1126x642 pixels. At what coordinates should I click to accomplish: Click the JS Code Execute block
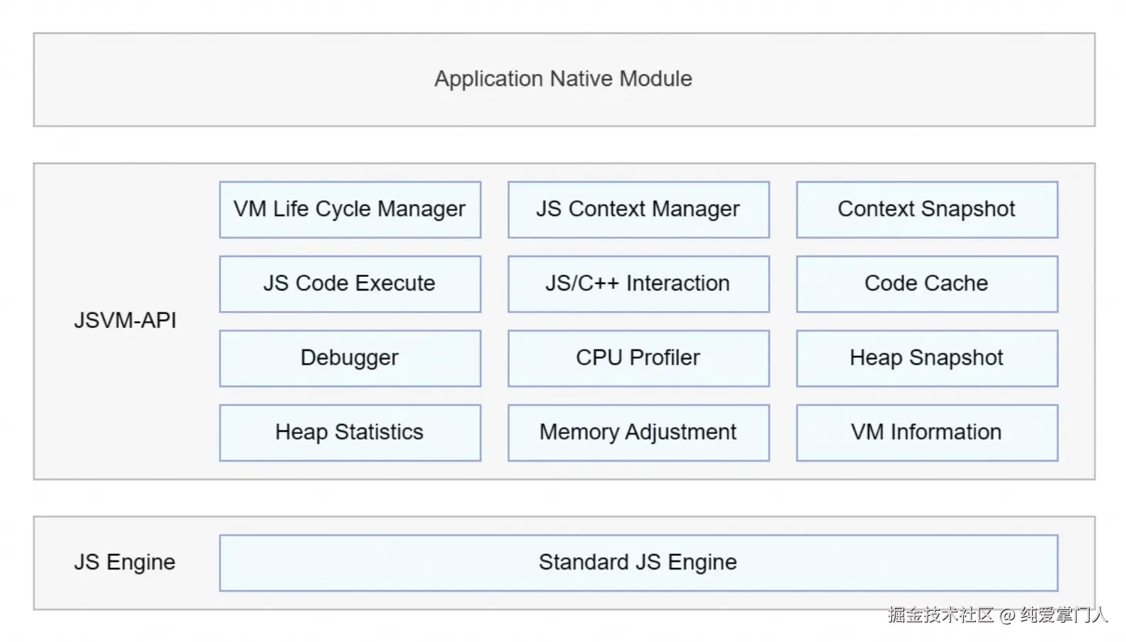point(350,283)
